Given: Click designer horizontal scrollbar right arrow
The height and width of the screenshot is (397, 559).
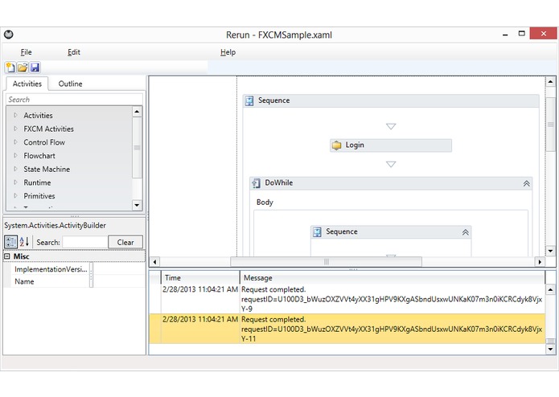Looking at the screenshot, I should (540, 262).
